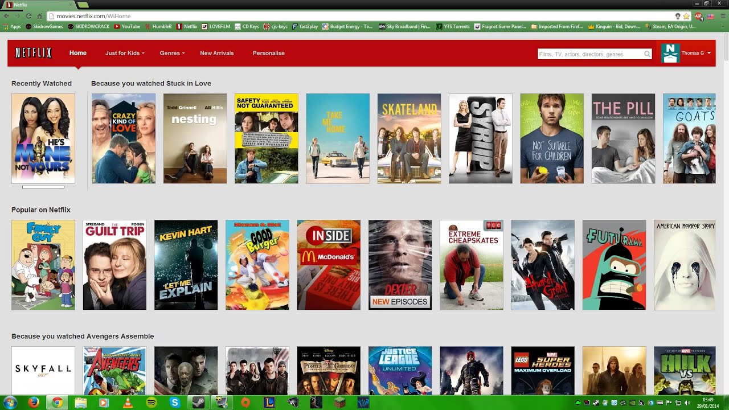
Task: Open the Apps bookmarks shortcut
Action: (12, 26)
